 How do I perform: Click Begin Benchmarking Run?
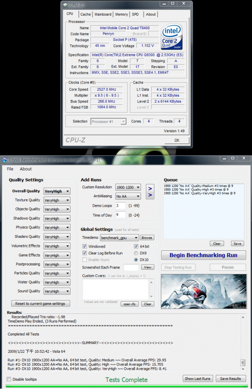tap(204, 255)
